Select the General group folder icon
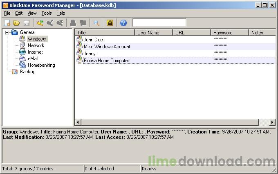This screenshot has width=278, height=174. 15,32
